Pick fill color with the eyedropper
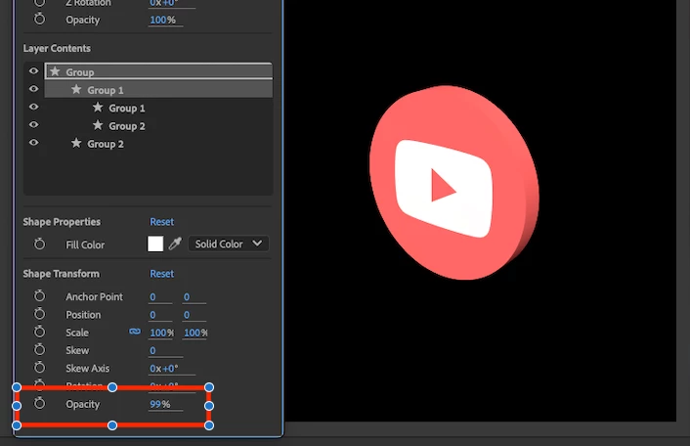 (x=175, y=244)
